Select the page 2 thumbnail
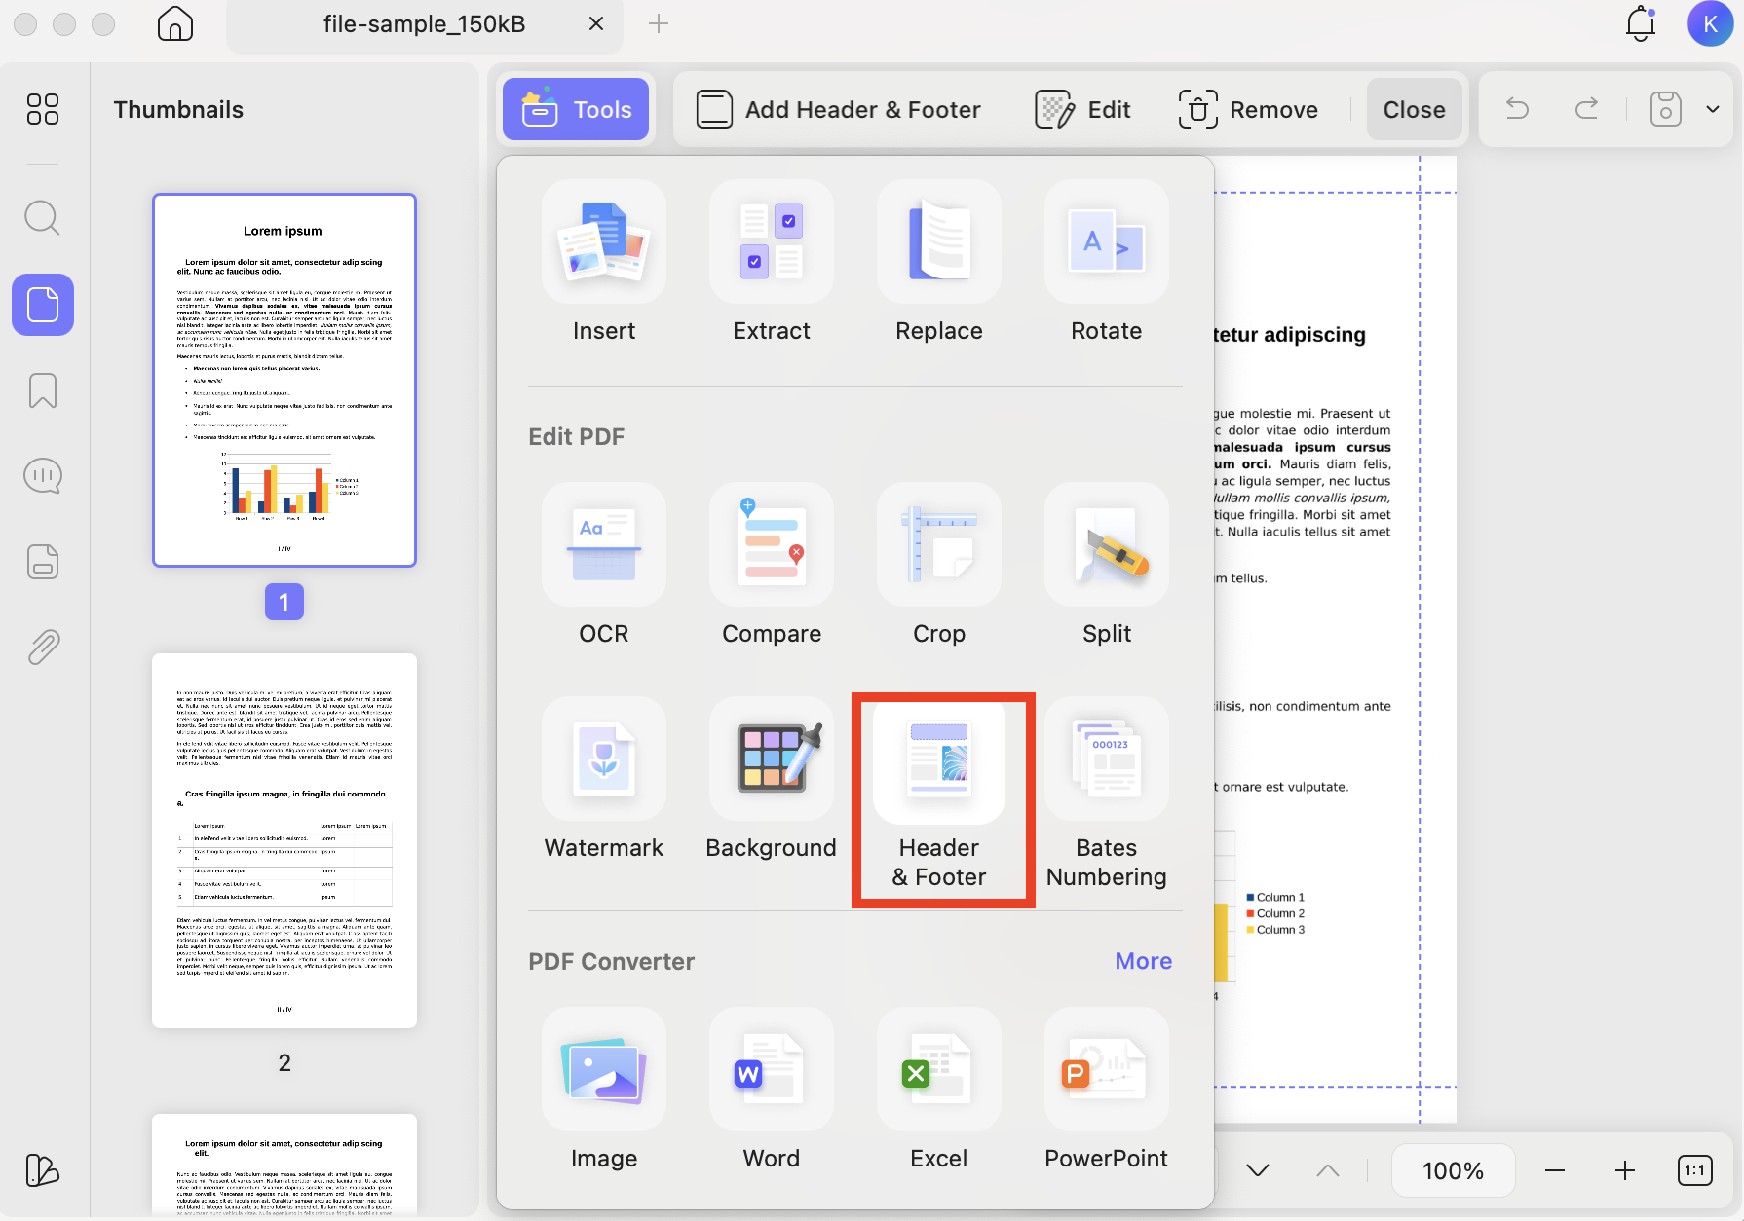The height and width of the screenshot is (1221, 1744). (284, 839)
